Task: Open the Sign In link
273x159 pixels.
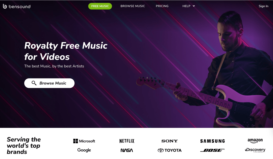Action: click(263, 6)
